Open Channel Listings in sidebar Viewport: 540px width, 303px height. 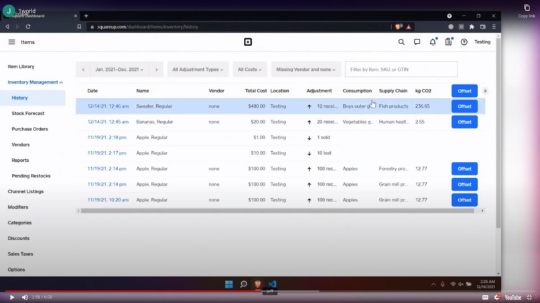(25, 191)
